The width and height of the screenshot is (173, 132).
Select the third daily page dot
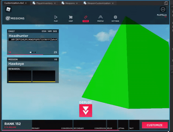click(x=35, y=52)
